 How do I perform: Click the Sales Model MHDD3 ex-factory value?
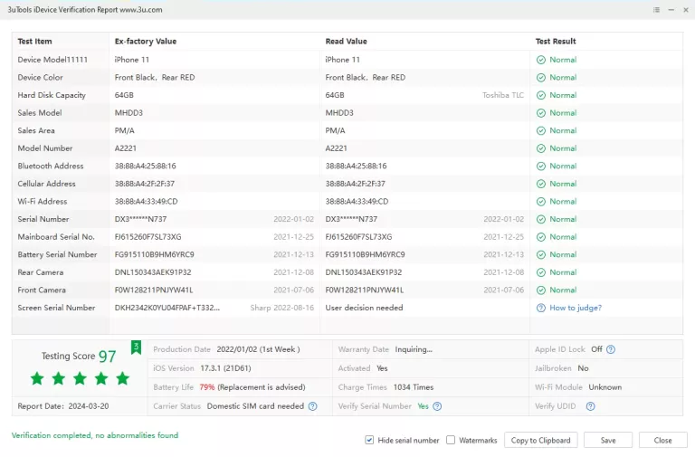(129, 113)
